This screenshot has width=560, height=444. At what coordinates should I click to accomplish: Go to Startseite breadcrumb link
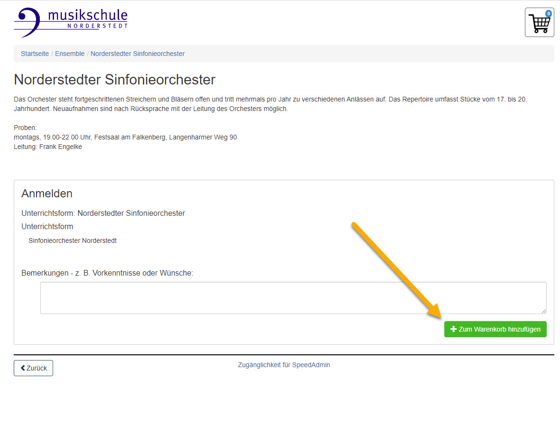pyautogui.click(x=35, y=54)
